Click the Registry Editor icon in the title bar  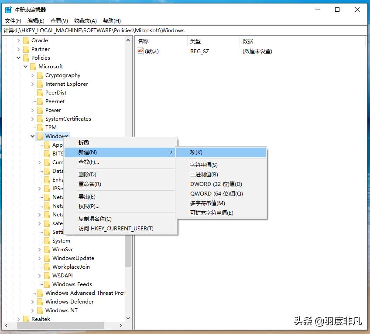click(x=8, y=9)
